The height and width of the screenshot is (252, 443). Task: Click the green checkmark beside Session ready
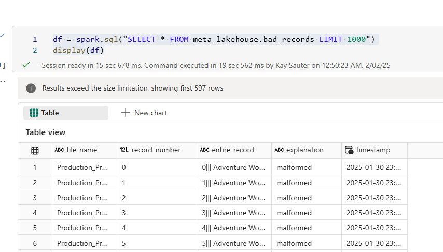[x=26, y=65]
